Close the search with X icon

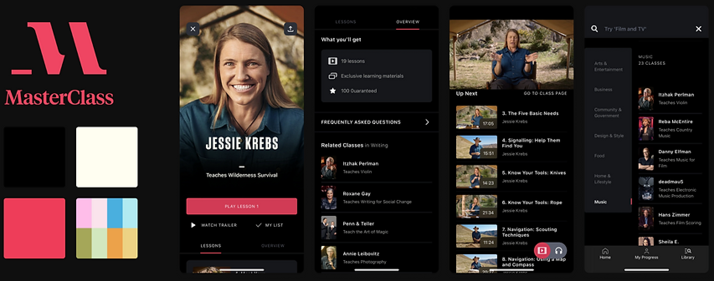(x=699, y=29)
